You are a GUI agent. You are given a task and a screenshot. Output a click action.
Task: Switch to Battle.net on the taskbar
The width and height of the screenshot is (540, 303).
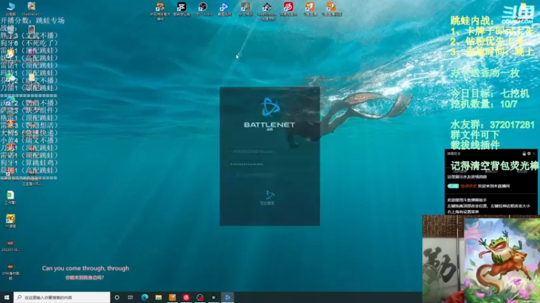[x=227, y=297]
